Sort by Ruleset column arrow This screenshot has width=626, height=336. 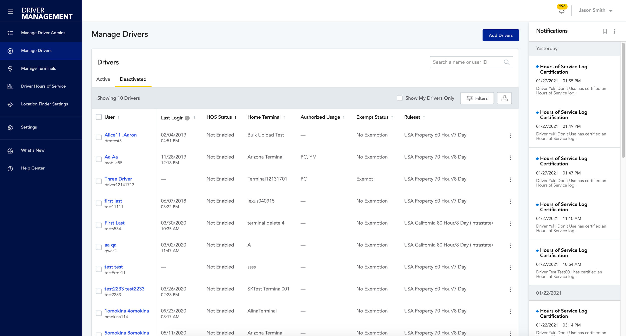tap(424, 117)
